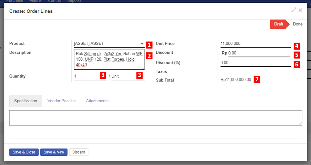Image resolution: width=311 pixels, height=165 pixels.
Task: Open the Unit of measure dropdown
Action: coord(124,76)
